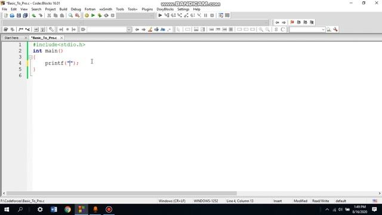382x215 pixels.
Task: Run the program with the green arrow
Action: [93, 16]
